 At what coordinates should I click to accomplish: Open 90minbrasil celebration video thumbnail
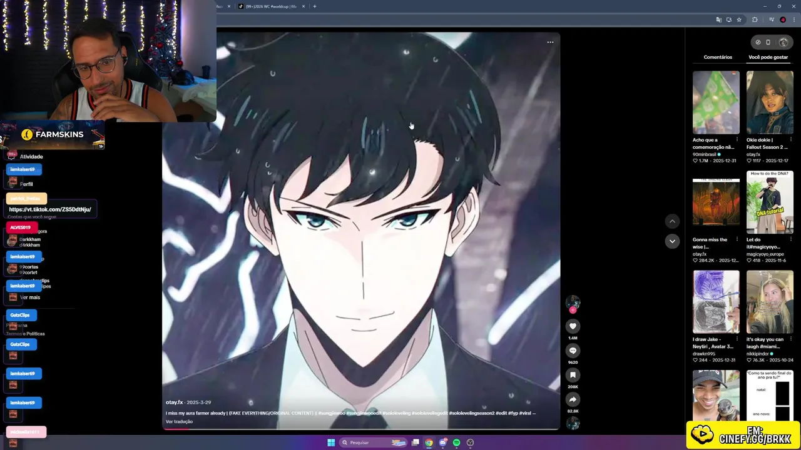click(x=716, y=102)
